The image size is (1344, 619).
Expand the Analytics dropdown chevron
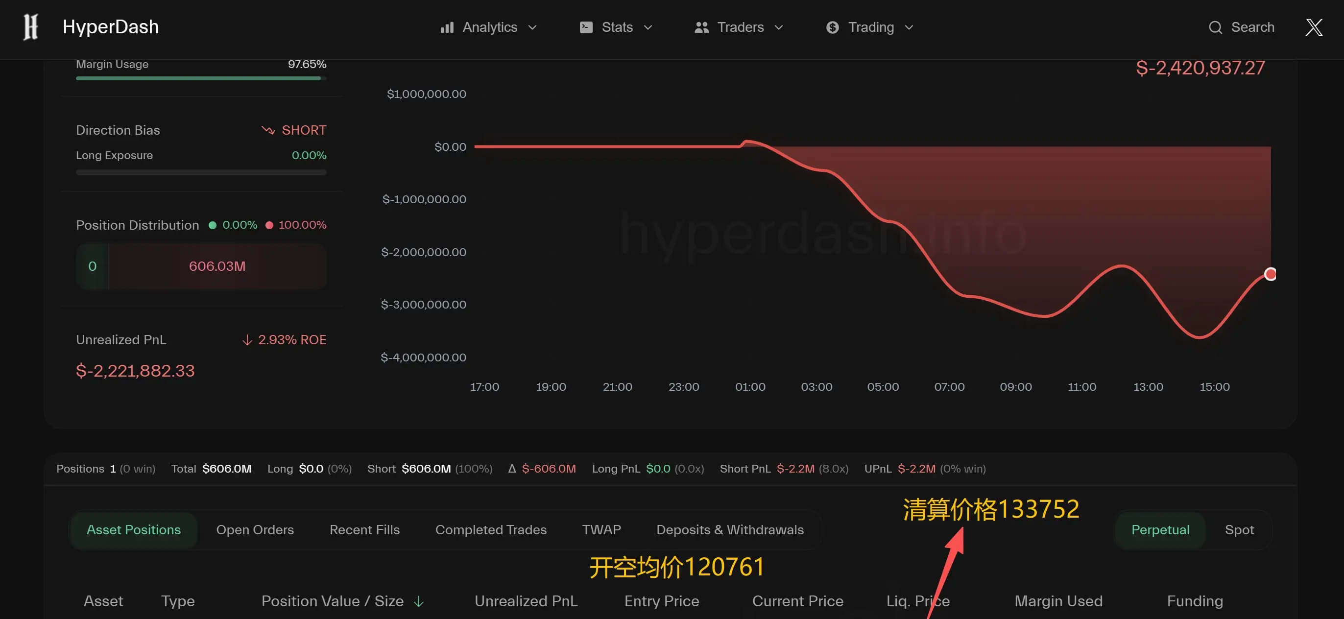(532, 27)
